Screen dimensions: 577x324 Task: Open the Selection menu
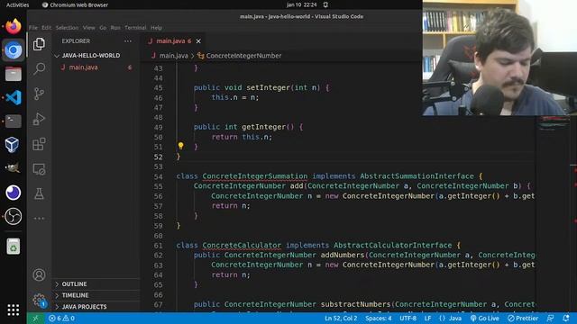click(67, 28)
